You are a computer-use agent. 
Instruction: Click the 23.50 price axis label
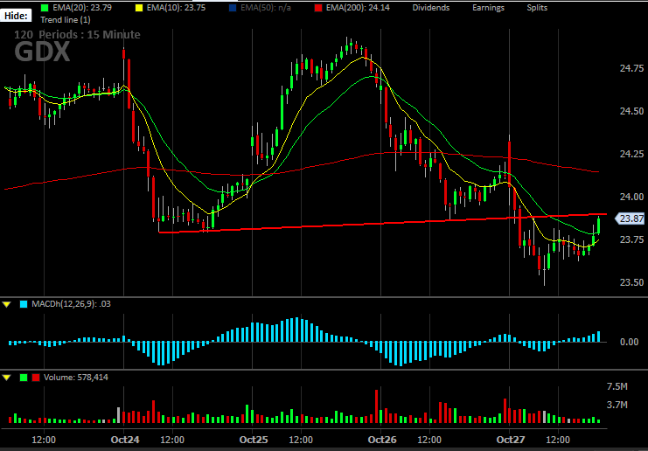coord(632,283)
